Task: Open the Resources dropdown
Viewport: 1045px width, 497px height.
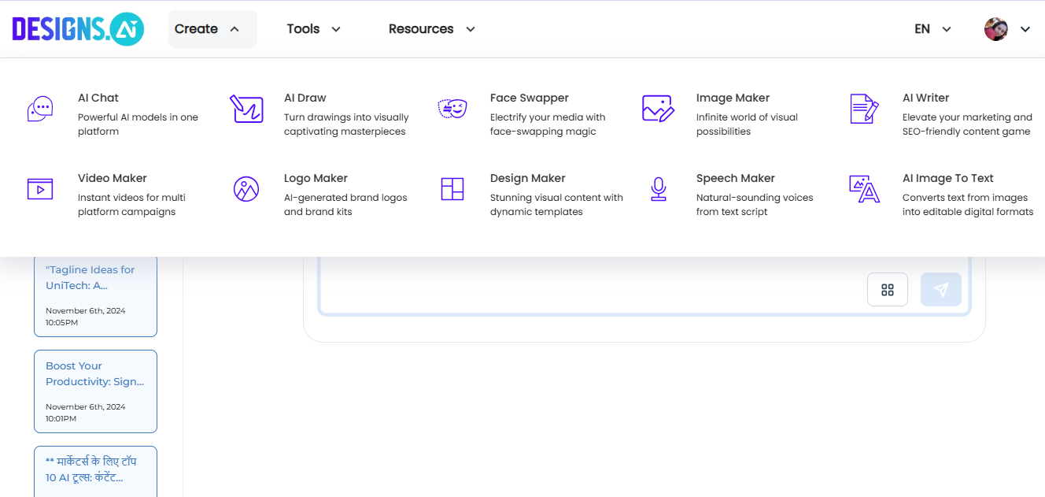Action: 431,28
